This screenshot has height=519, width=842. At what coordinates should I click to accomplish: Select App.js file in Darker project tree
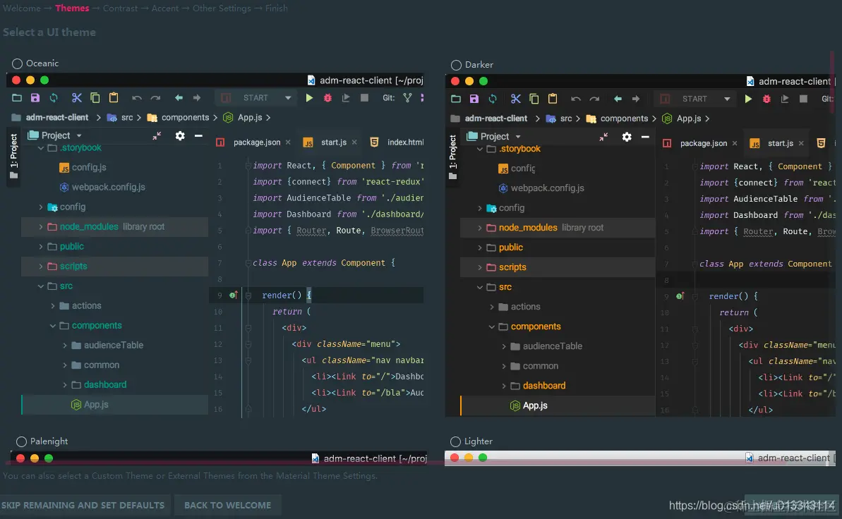coord(535,405)
